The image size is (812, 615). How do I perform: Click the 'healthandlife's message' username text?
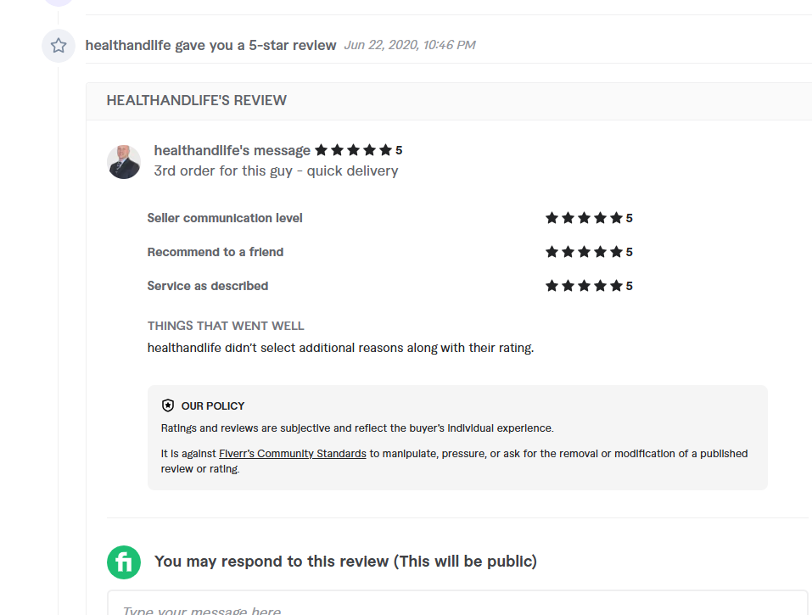(232, 150)
